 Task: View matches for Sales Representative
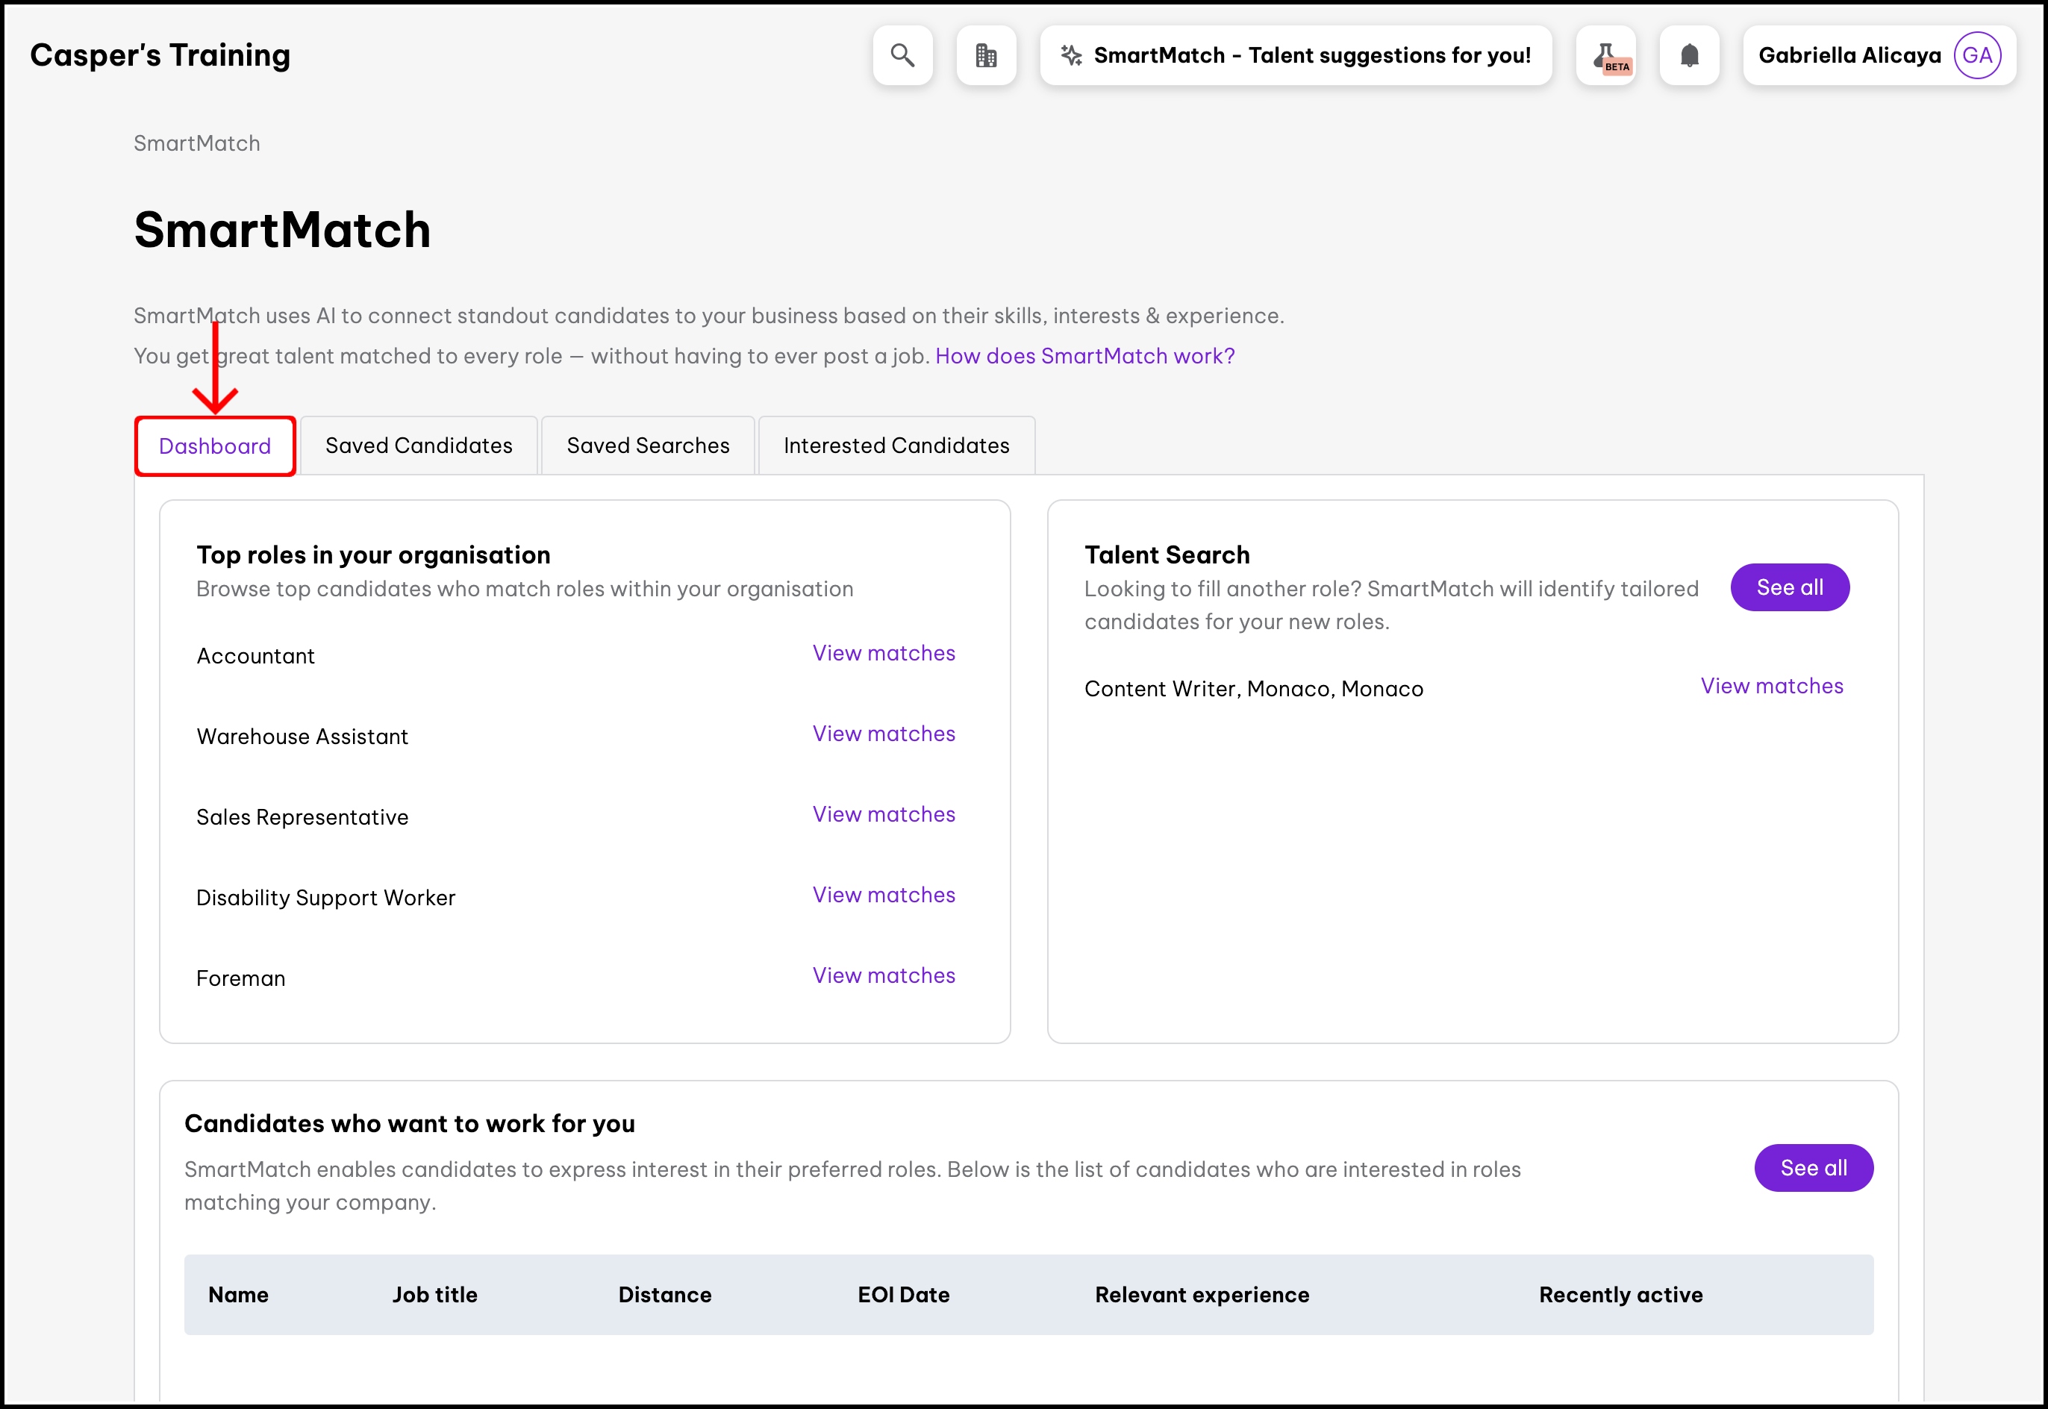click(883, 814)
